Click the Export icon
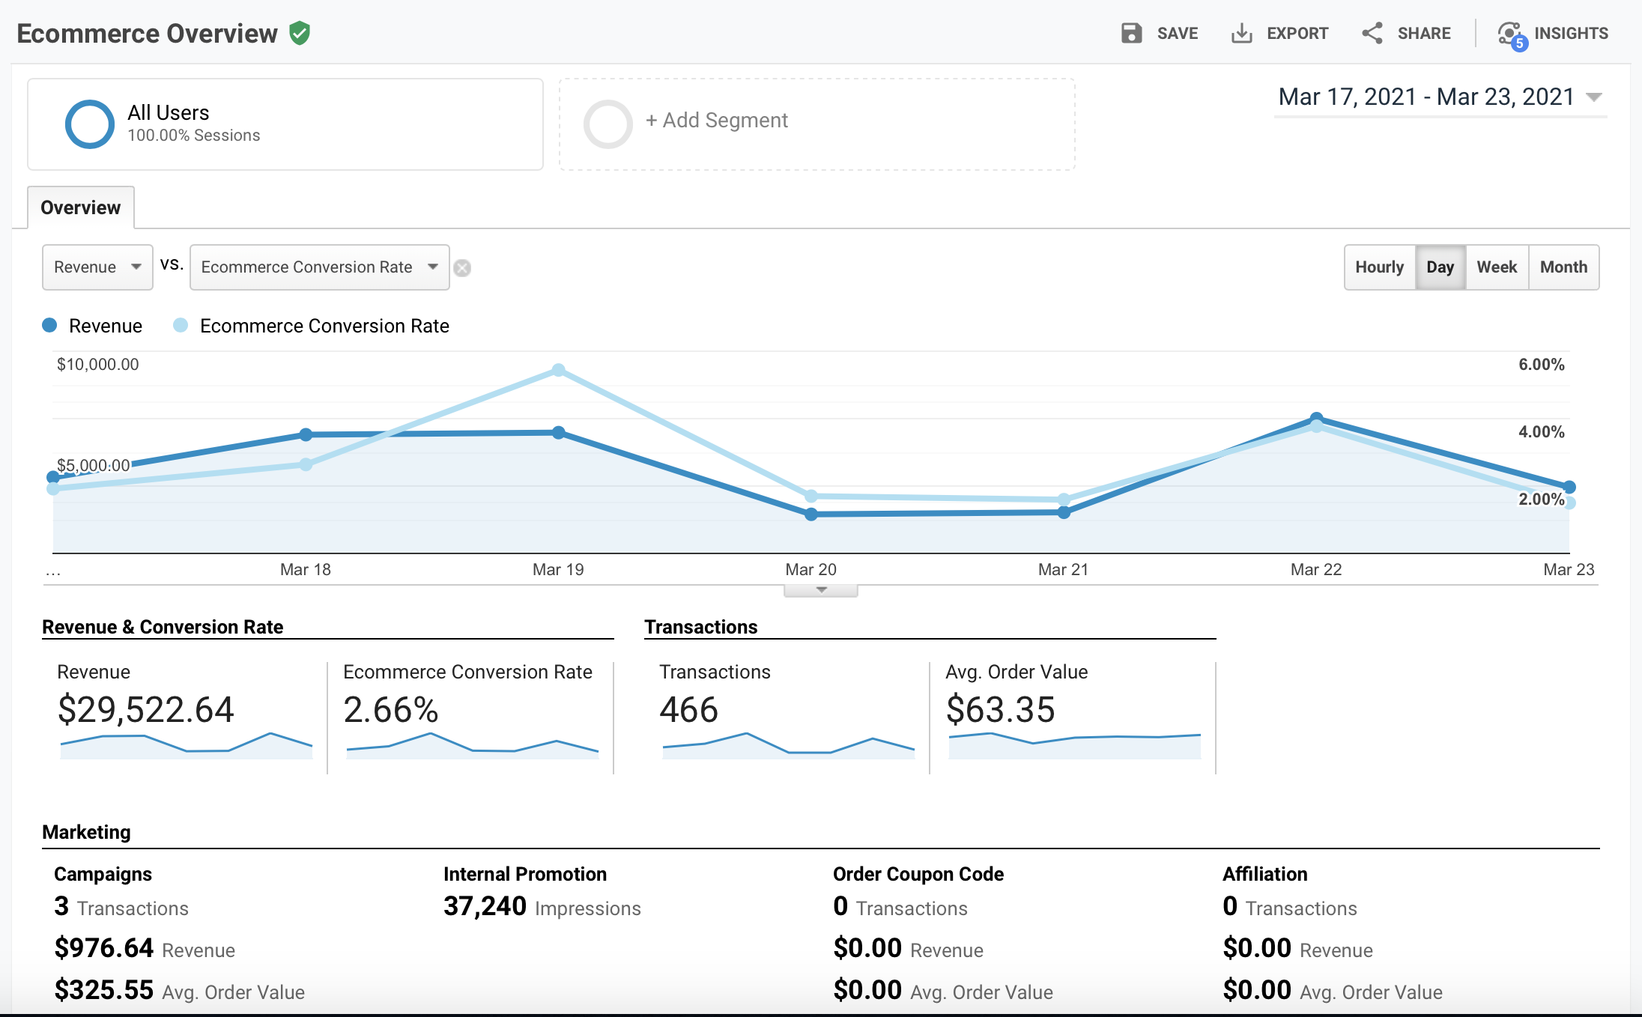Image resolution: width=1642 pixels, height=1017 pixels. (x=1243, y=33)
